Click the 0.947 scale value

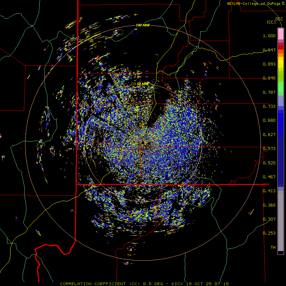269,50
